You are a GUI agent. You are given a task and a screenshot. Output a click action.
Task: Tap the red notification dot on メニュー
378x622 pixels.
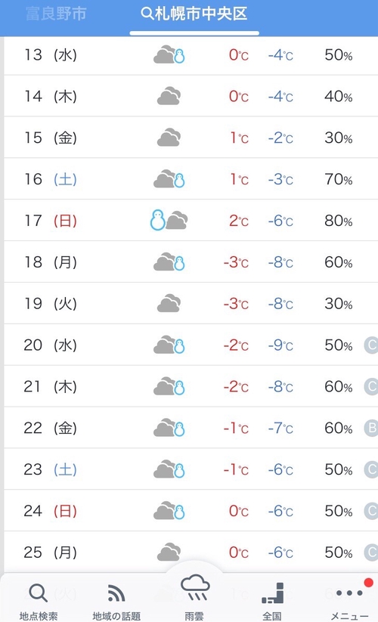pos(368,583)
